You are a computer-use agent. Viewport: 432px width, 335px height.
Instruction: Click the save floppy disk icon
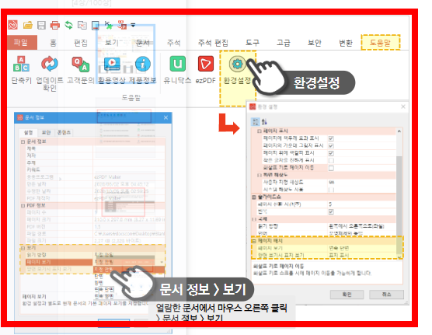(41, 25)
